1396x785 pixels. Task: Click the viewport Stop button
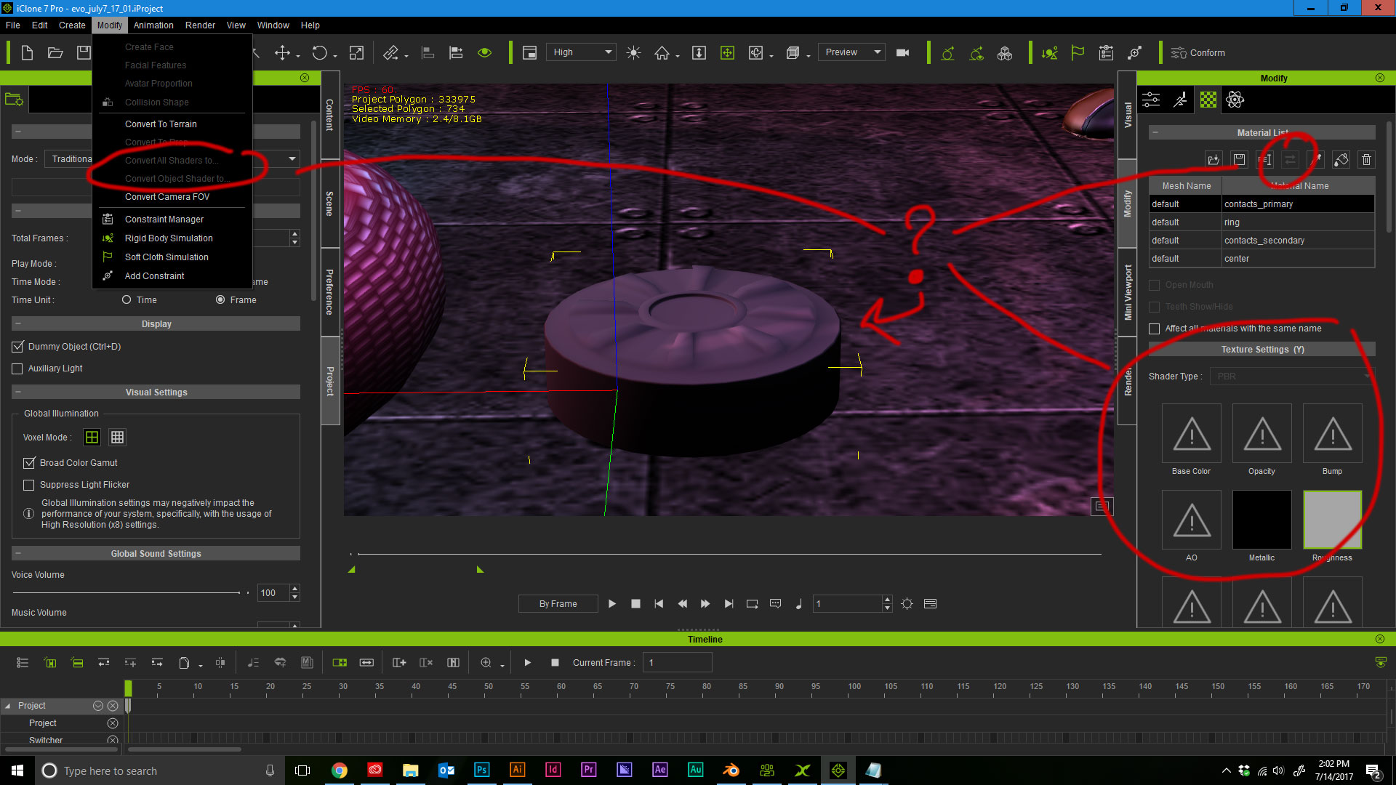635,604
